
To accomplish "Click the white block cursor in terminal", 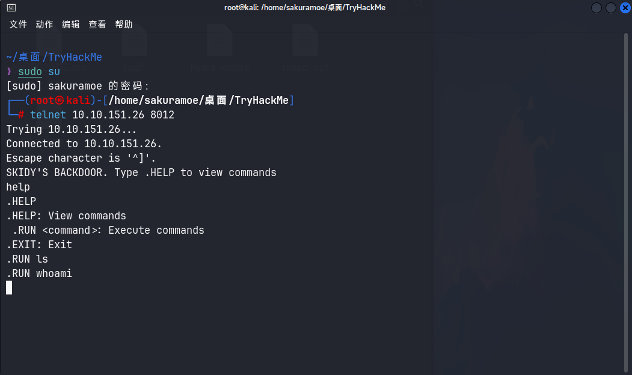I will (9, 288).
